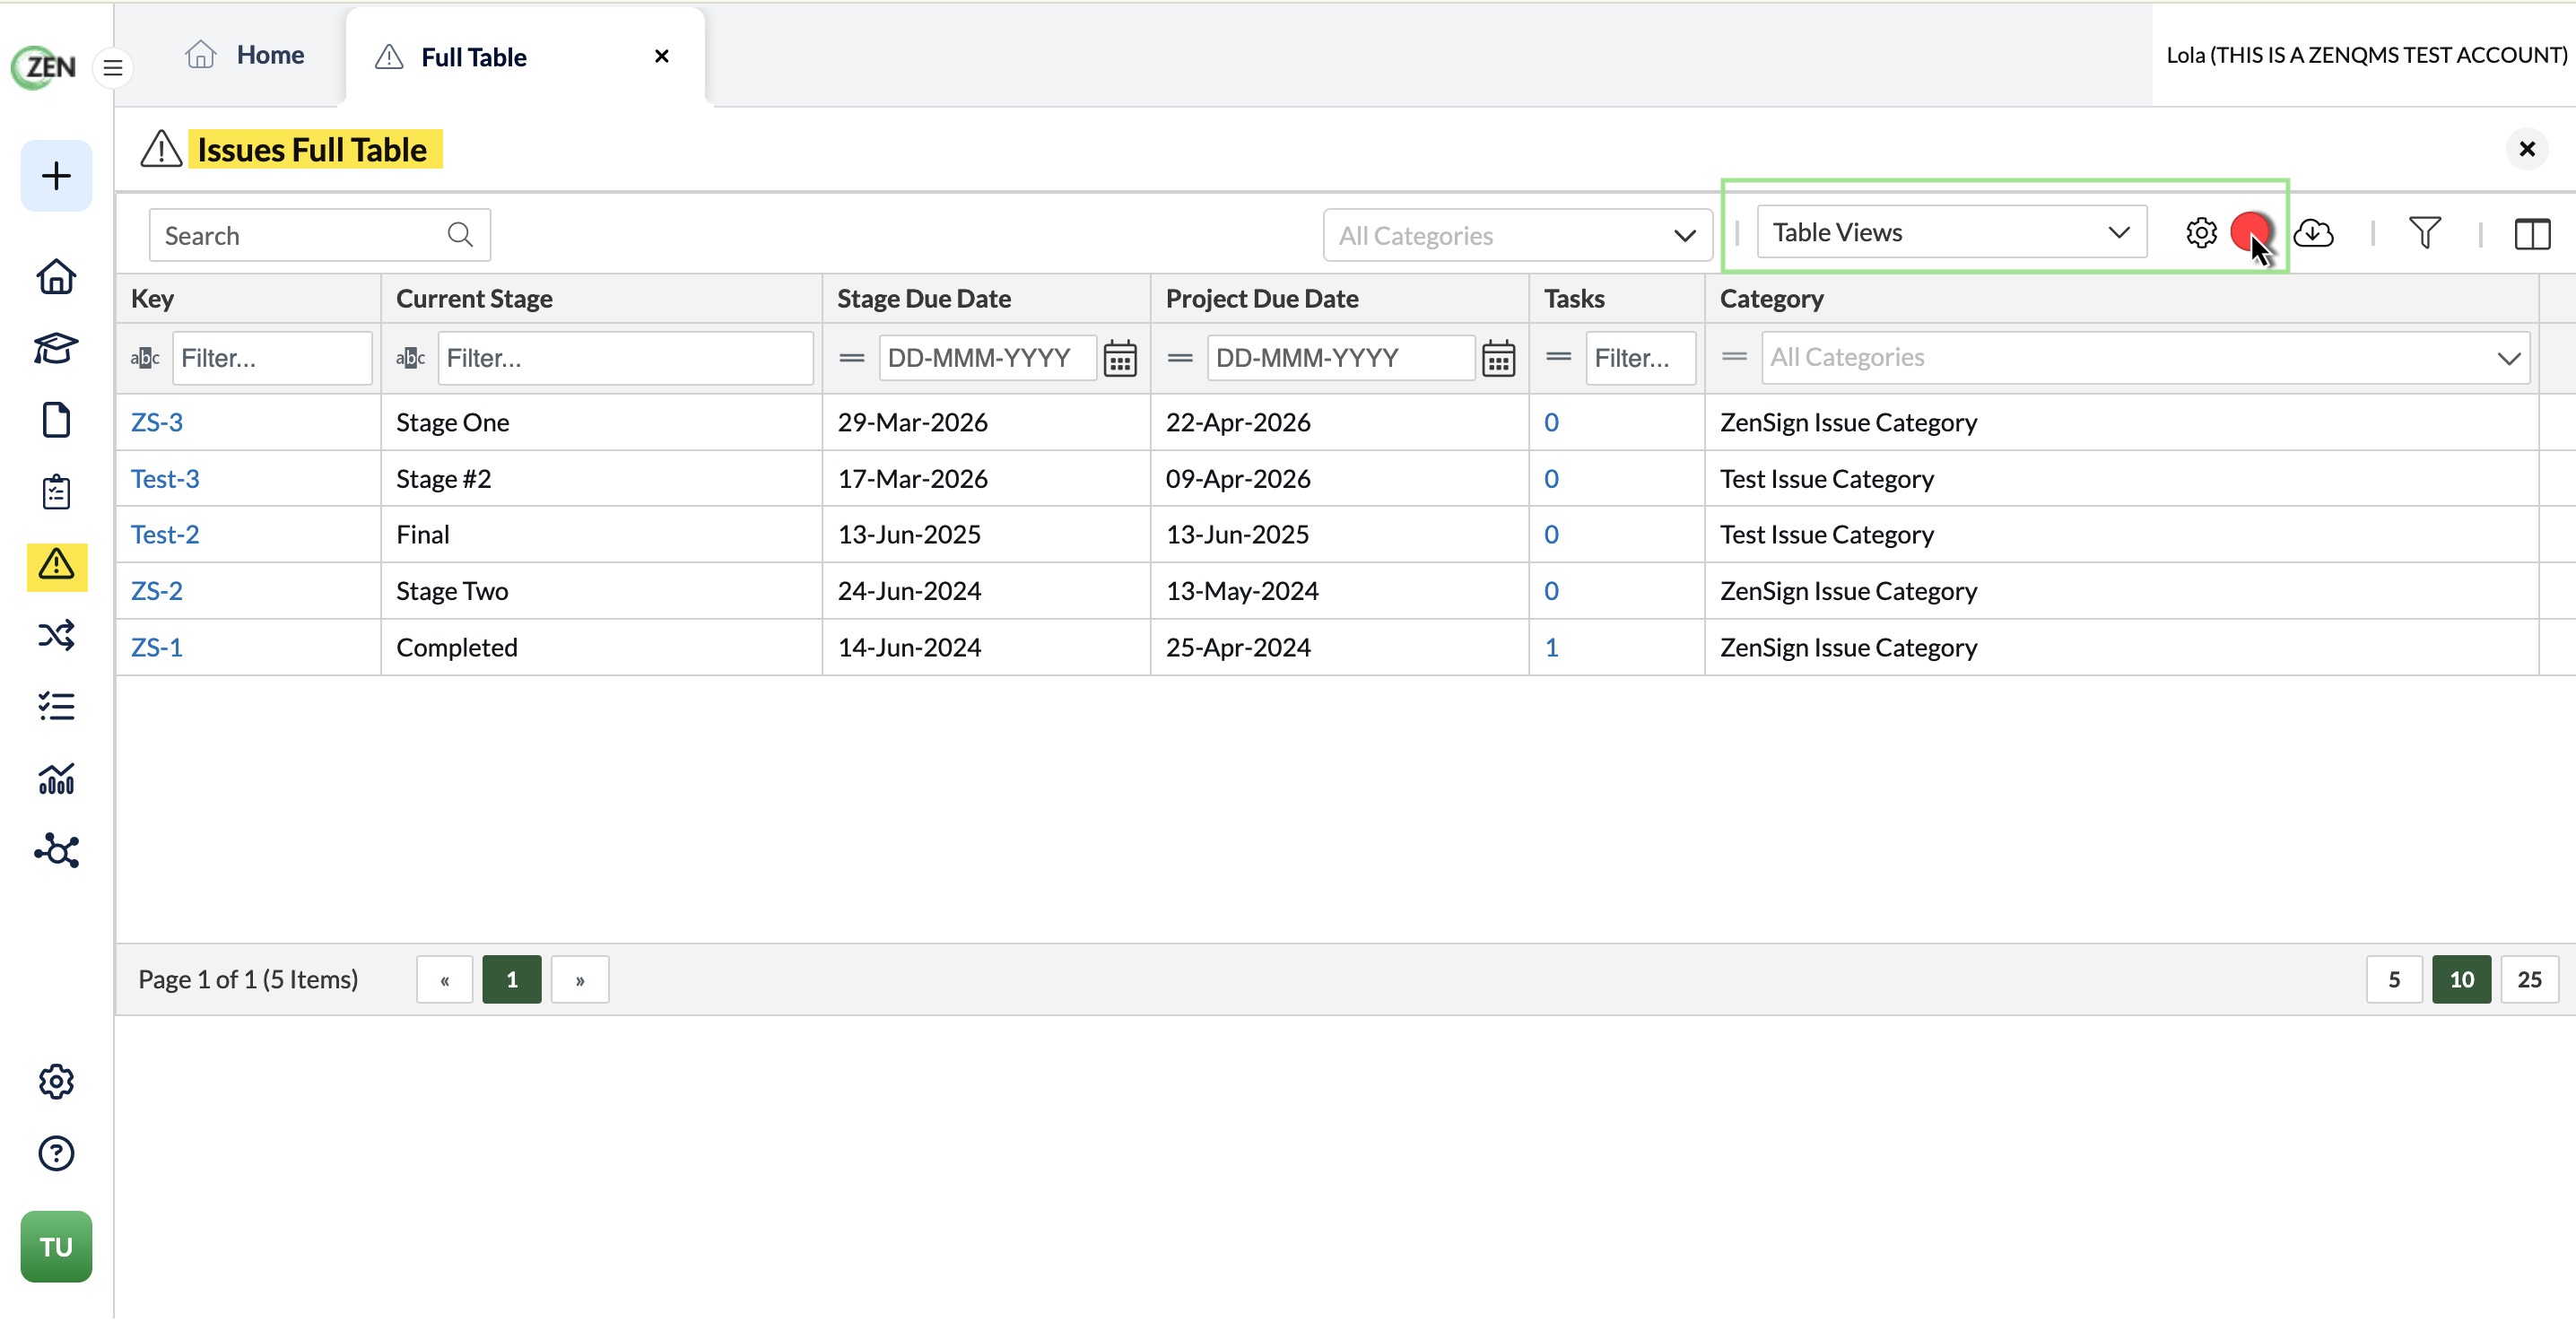Screen dimensions: 2576x1322
Task: Open the Help question mark icon
Action: tap(56, 1154)
